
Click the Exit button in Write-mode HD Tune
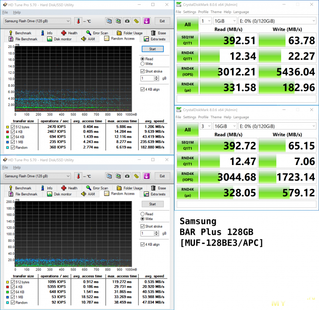[x=162, y=176]
